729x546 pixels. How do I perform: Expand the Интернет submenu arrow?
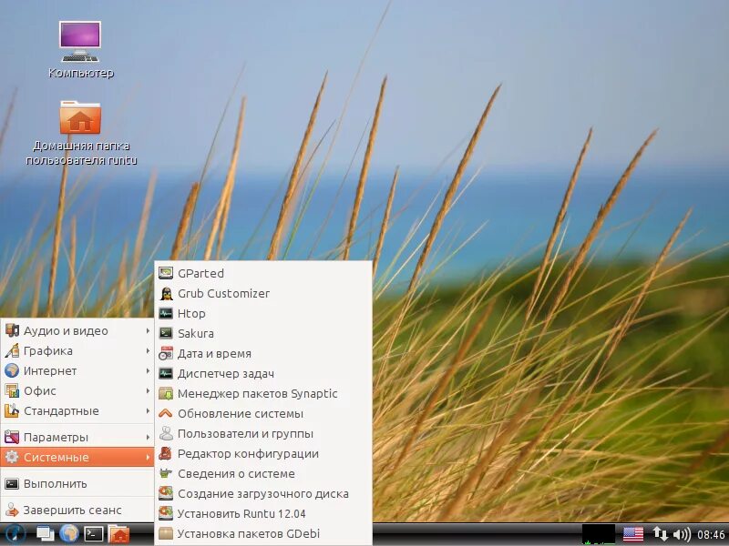(148, 370)
